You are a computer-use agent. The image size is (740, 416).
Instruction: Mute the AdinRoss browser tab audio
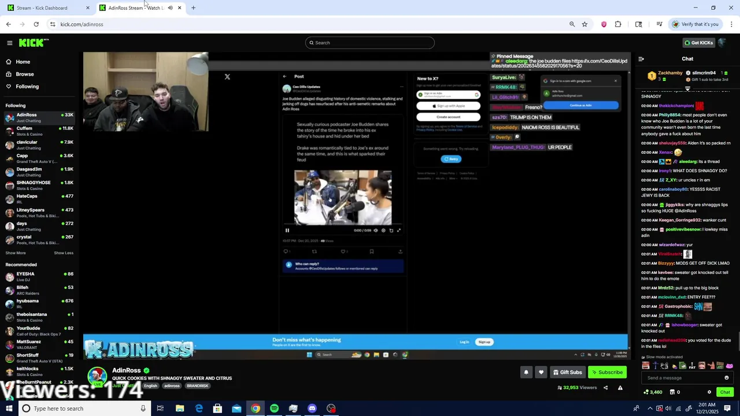pyautogui.click(x=170, y=8)
